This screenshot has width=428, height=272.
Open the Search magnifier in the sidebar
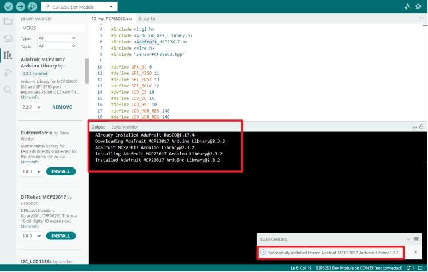pos(7,90)
